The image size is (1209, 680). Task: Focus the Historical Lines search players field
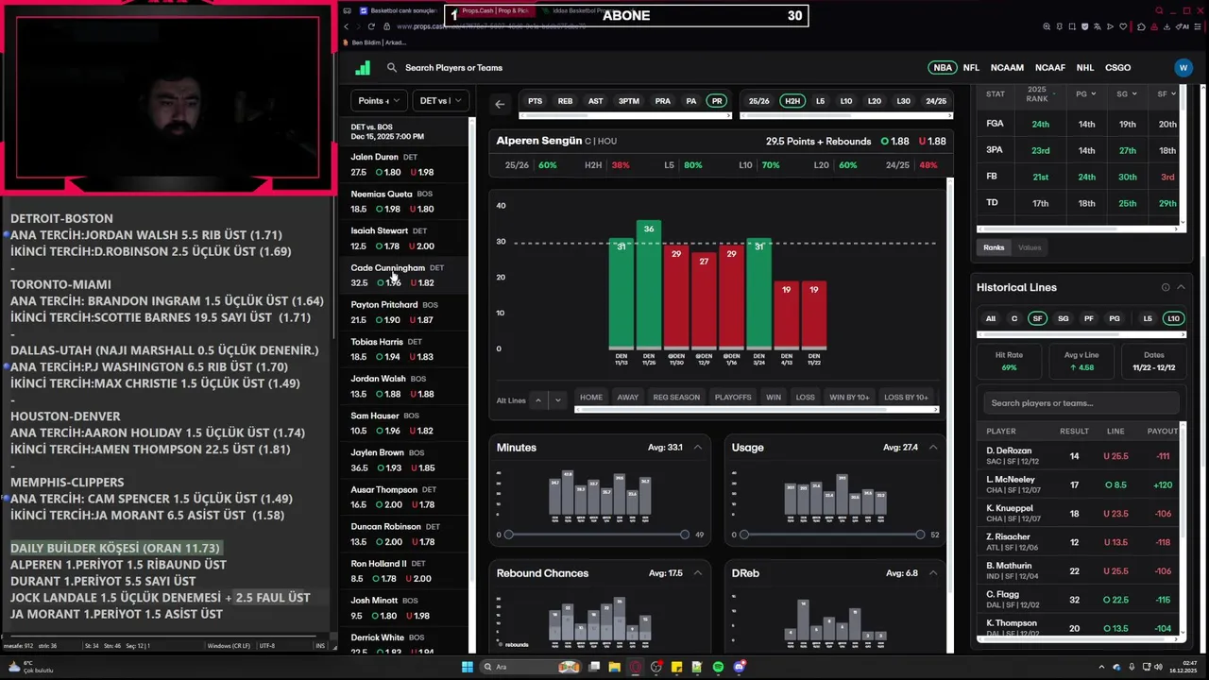click(x=1081, y=403)
